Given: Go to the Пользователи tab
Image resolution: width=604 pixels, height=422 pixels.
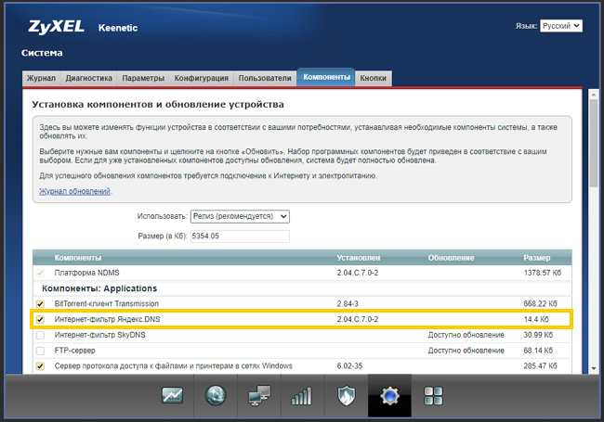Looking at the screenshot, I should pos(264,78).
